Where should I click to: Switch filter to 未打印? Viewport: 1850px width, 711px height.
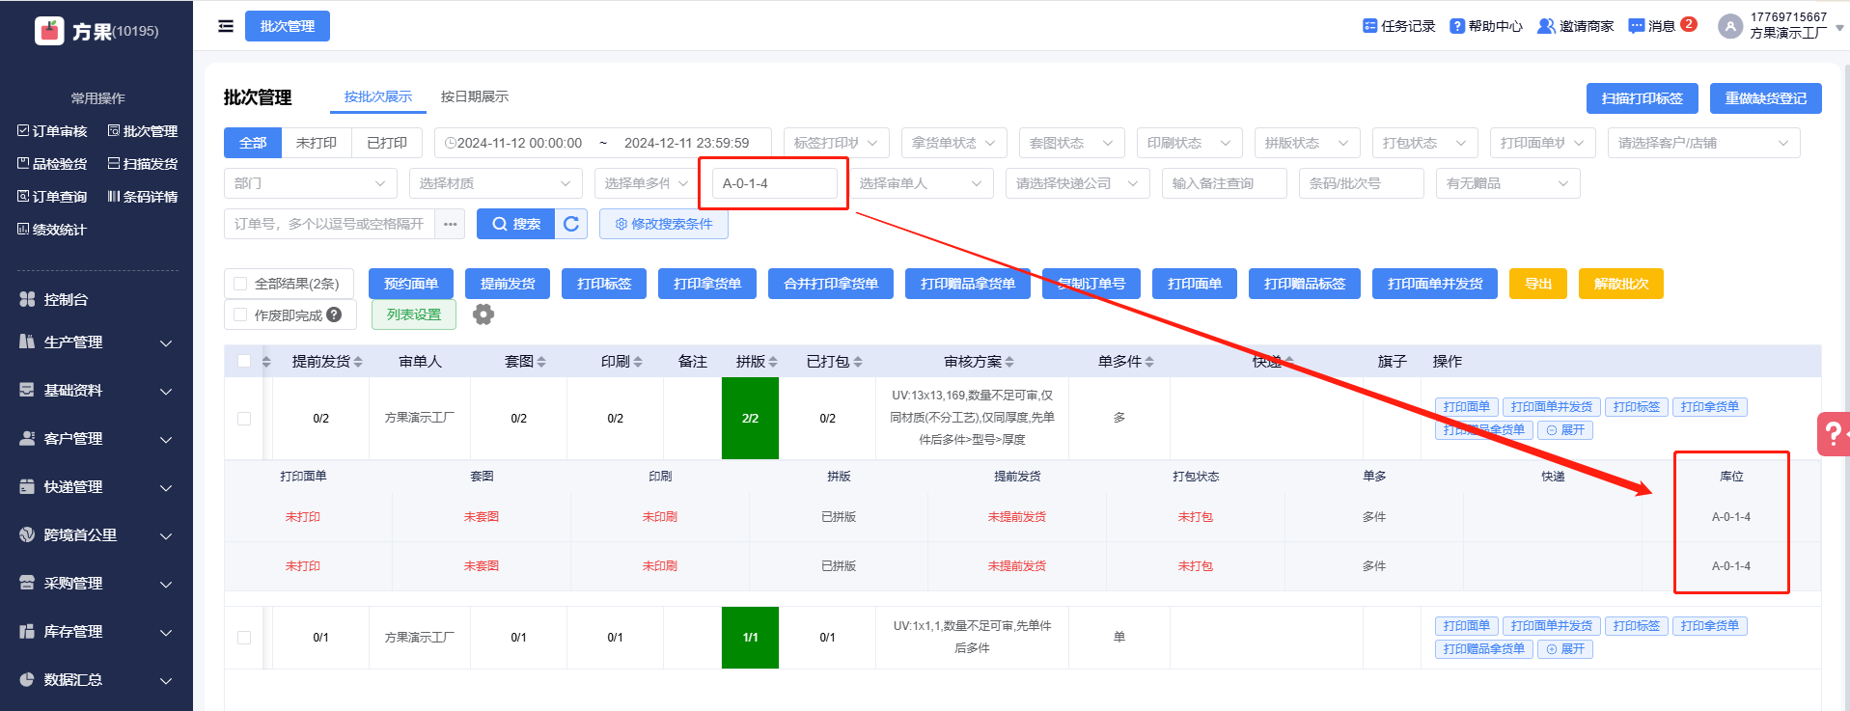(x=317, y=143)
